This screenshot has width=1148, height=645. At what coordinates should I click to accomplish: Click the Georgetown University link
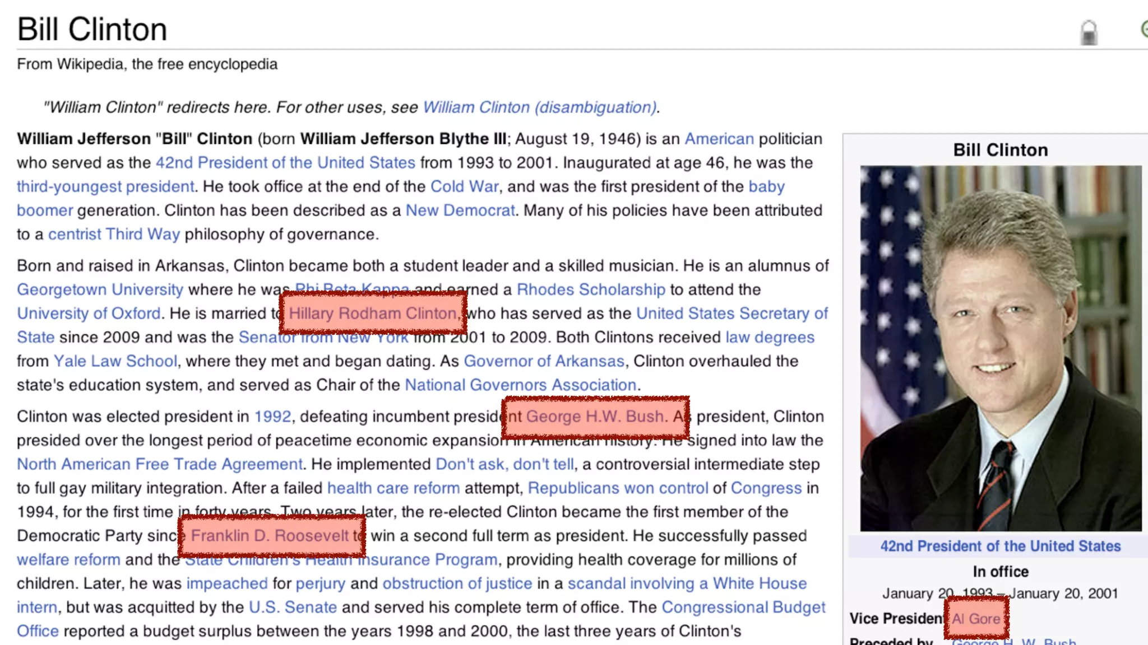point(100,290)
